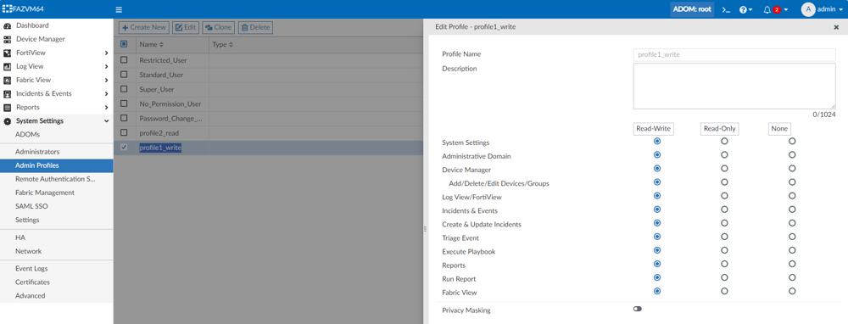Toggle the Privacy Masking switch
Viewport: 848px width, 324px height.
pyautogui.click(x=638, y=309)
